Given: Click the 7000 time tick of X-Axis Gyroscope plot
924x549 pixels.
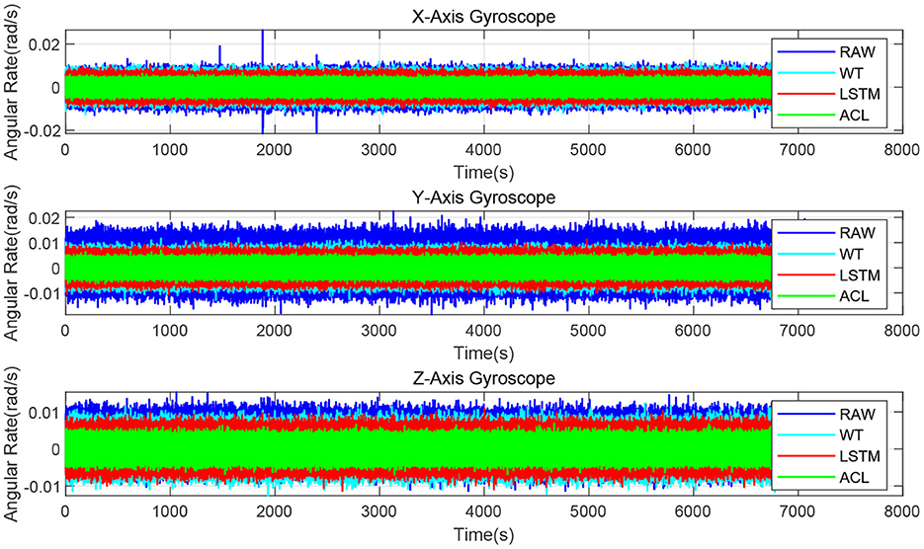Looking at the screenshot, I should tap(798, 150).
